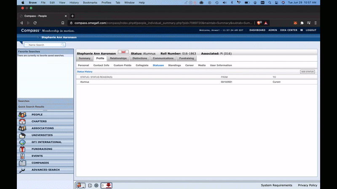
Task: Open the macOS Bookmarks menu
Action: 90,3
